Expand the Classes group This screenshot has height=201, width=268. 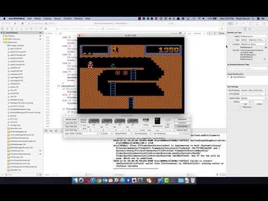[4, 36]
